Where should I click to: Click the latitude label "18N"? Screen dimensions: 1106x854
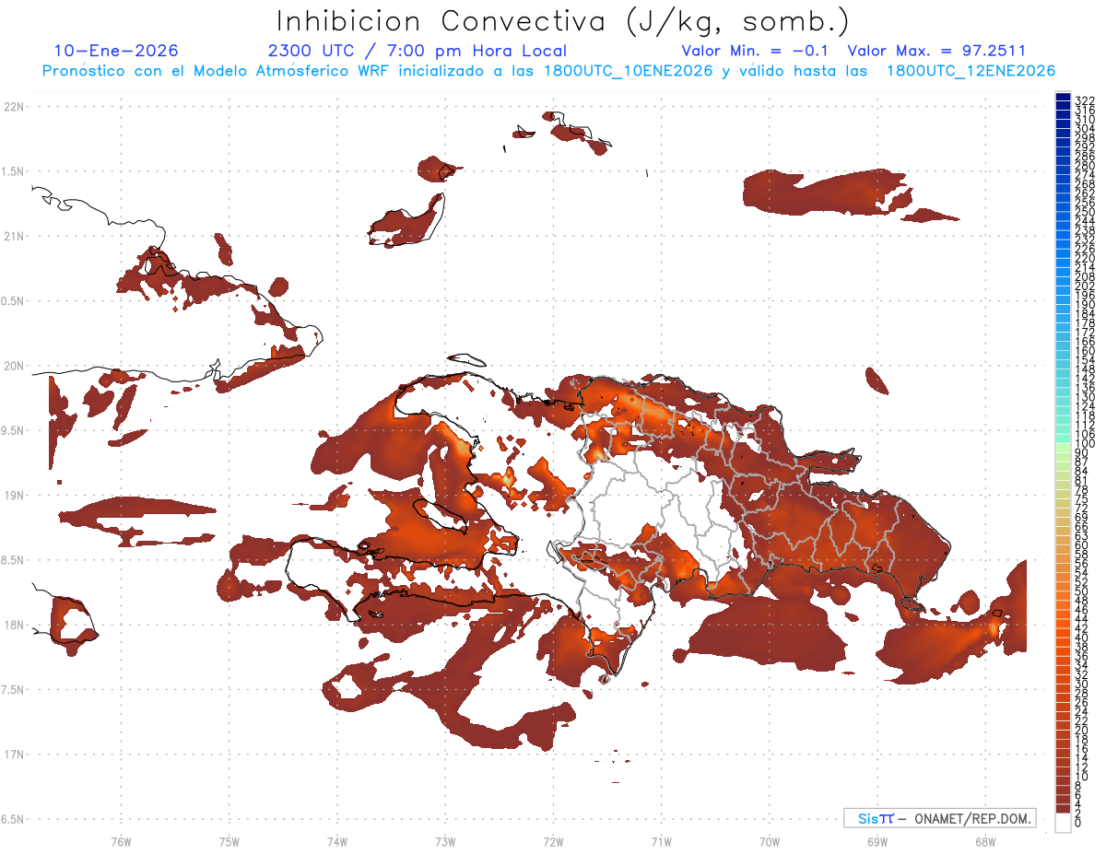coord(15,625)
